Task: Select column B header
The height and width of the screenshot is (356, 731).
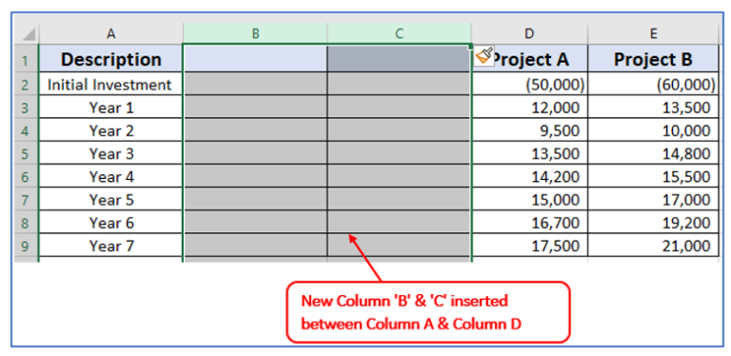Action: pos(255,33)
